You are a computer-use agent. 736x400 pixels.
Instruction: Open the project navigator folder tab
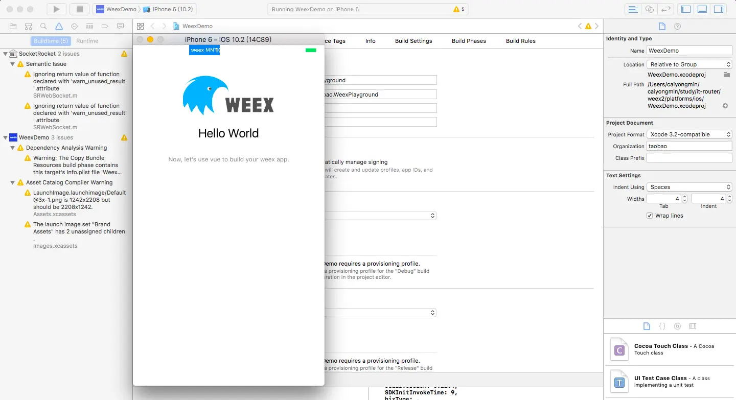[13, 26]
